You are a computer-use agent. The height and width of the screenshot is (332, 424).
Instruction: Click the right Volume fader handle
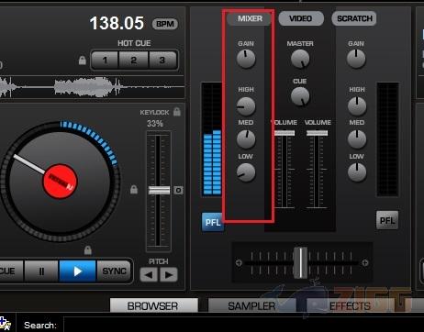pos(317,133)
